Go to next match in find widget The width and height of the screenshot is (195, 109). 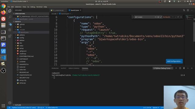click(175, 17)
